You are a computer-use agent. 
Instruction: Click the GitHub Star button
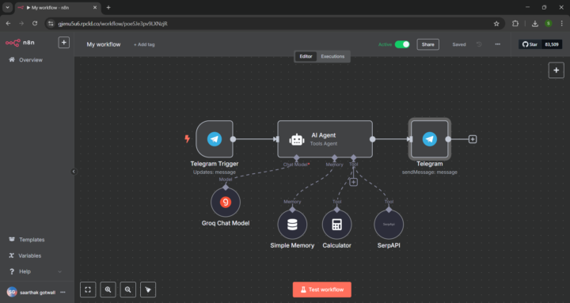(x=530, y=44)
